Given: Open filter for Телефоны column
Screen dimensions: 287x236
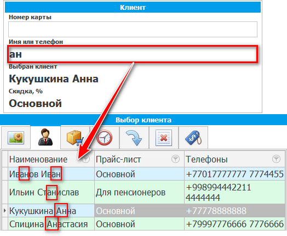Looking at the screenshot, I should [276, 159].
